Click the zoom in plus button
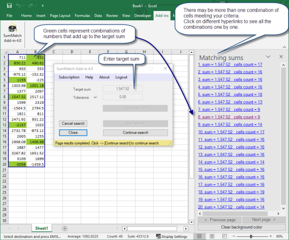 pos(271,236)
